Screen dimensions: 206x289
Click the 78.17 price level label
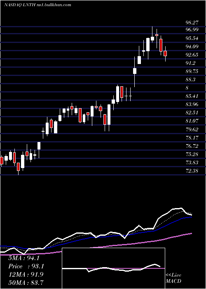(192, 137)
